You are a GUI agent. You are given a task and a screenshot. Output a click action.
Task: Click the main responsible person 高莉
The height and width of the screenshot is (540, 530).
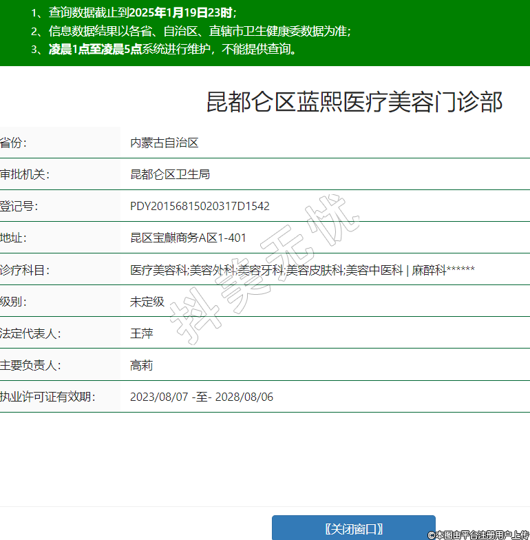[x=142, y=365]
